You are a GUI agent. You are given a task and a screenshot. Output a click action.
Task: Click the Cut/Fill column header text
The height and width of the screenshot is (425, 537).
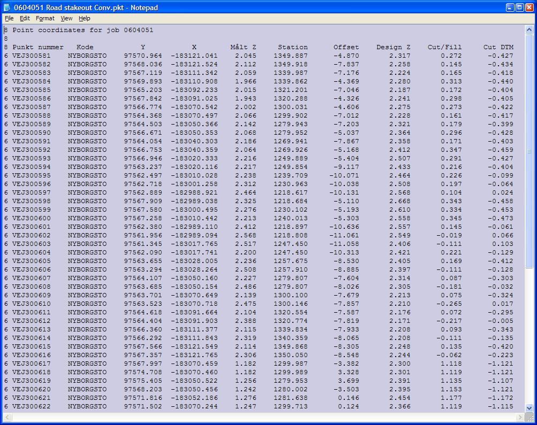[x=444, y=47]
